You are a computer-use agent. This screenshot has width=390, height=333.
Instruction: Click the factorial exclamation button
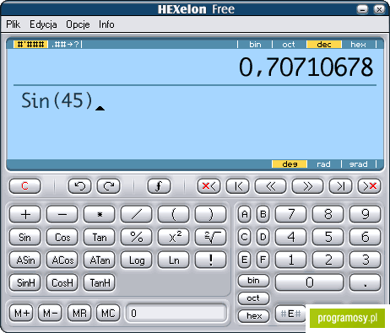click(211, 260)
